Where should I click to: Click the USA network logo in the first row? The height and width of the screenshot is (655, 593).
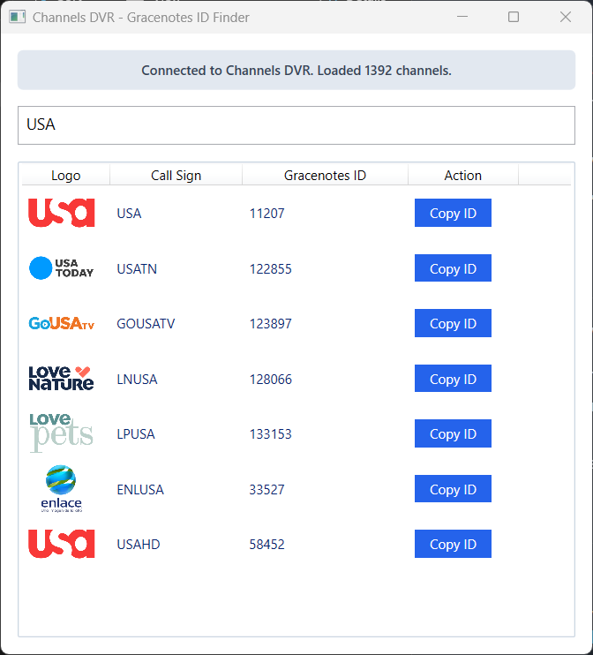61,213
